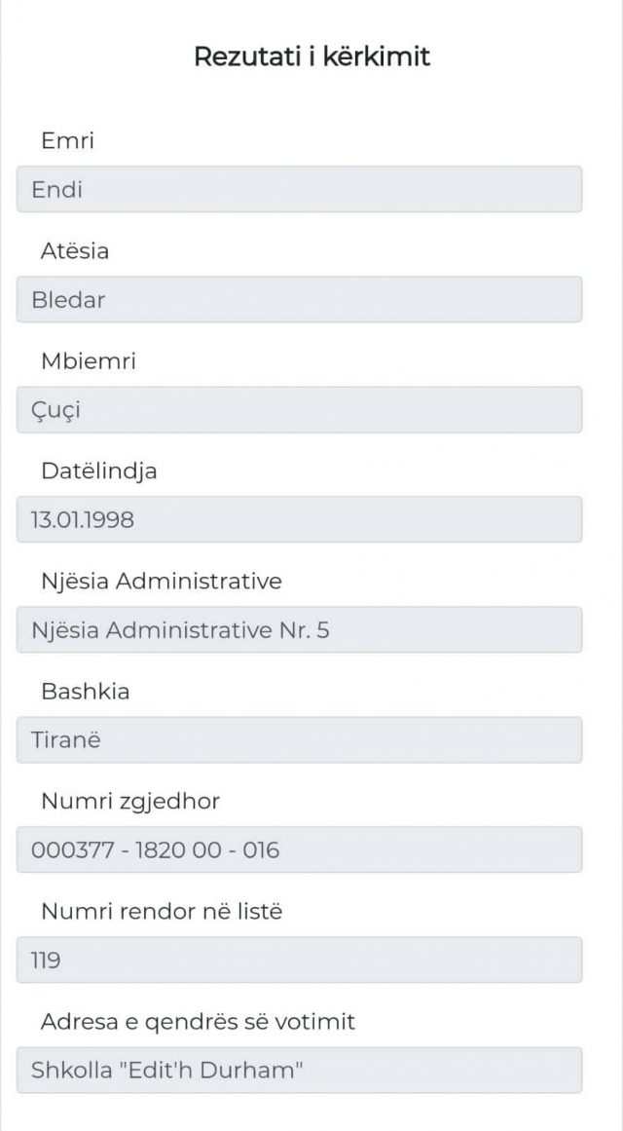Click the Shkolla "Edit'h Durham" address field
Screen dimensions: 623x1131
(299, 1070)
